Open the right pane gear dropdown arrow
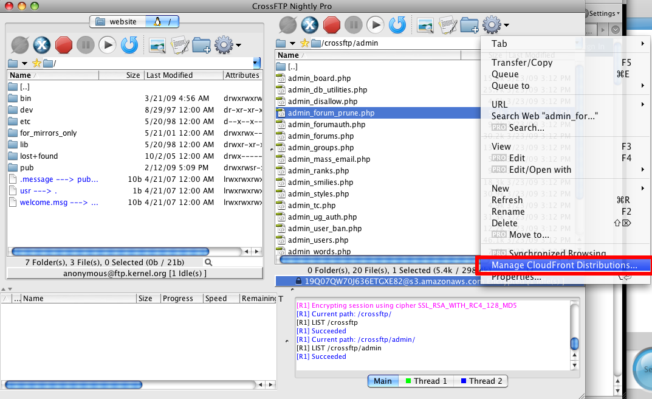 coord(506,25)
